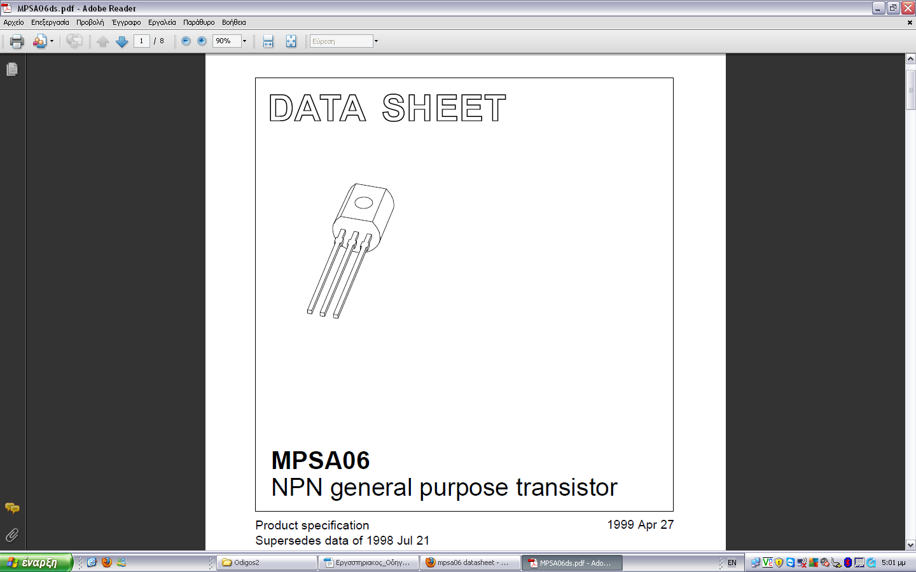Screen dimensions: 916x572
Task: Open the Βοήθεια menu
Action: coord(234,22)
